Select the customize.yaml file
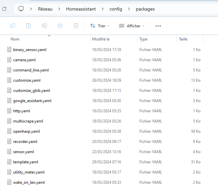The height and width of the screenshot is (191, 218). pos(27,80)
